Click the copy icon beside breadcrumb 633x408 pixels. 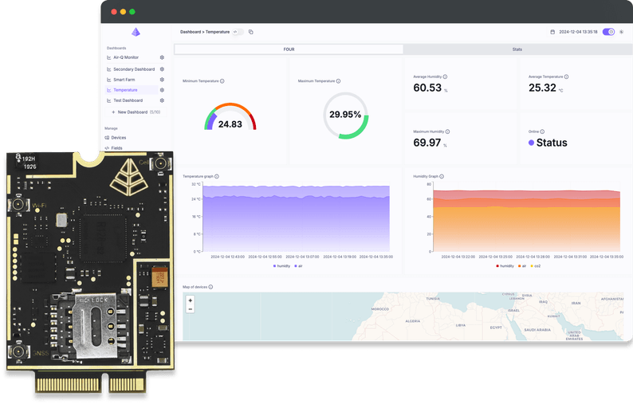tap(250, 32)
